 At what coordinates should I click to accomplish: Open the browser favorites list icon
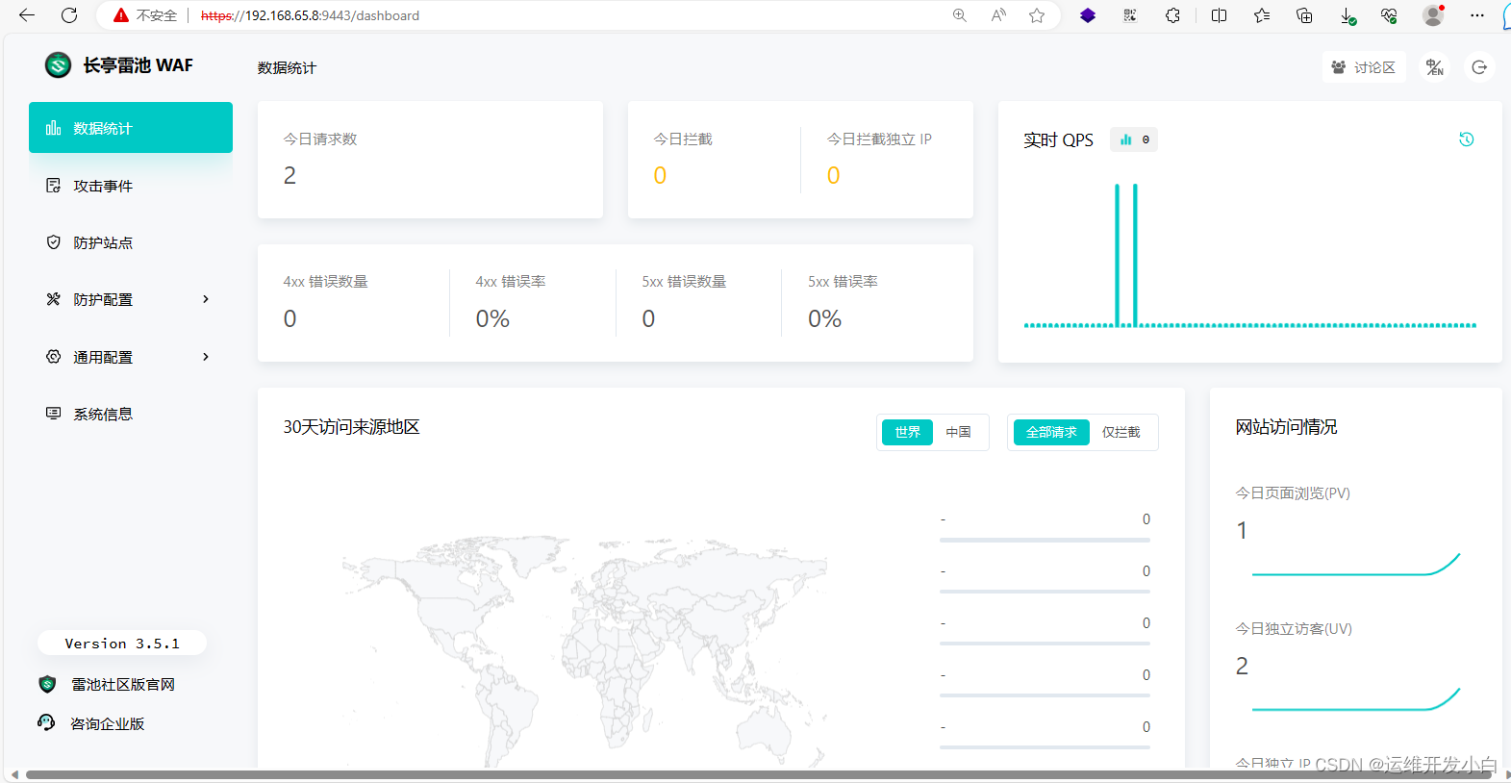pyautogui.click(x=1262, y=15)
